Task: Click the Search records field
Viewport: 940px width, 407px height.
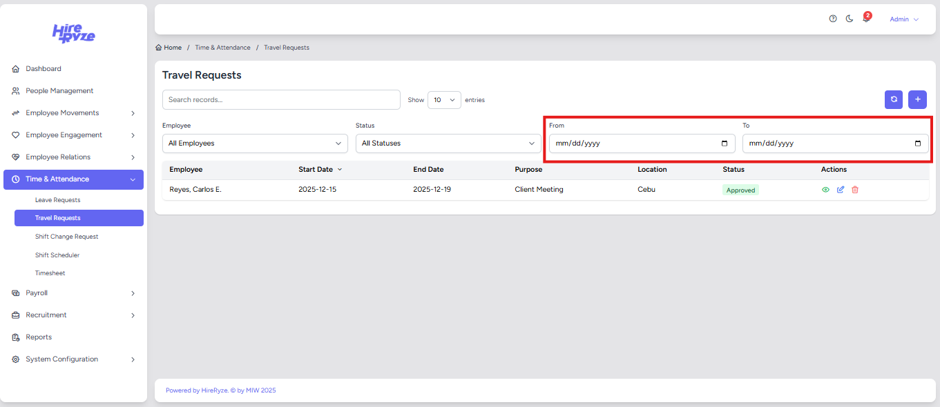Action: point(281,100)
